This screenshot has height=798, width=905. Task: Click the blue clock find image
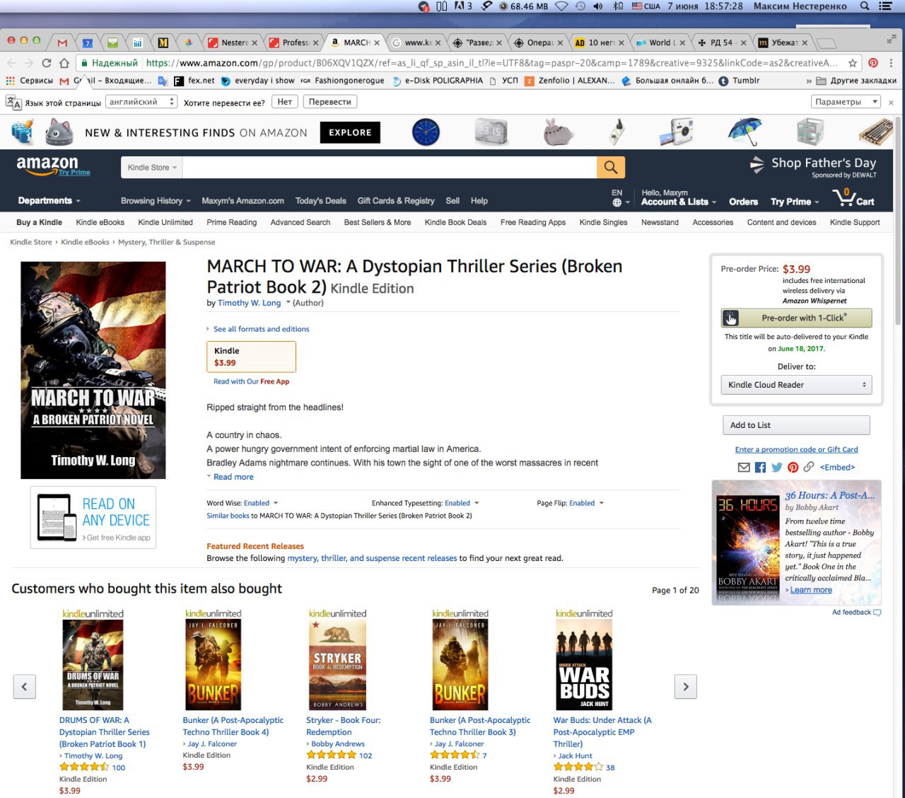point(426,132)
